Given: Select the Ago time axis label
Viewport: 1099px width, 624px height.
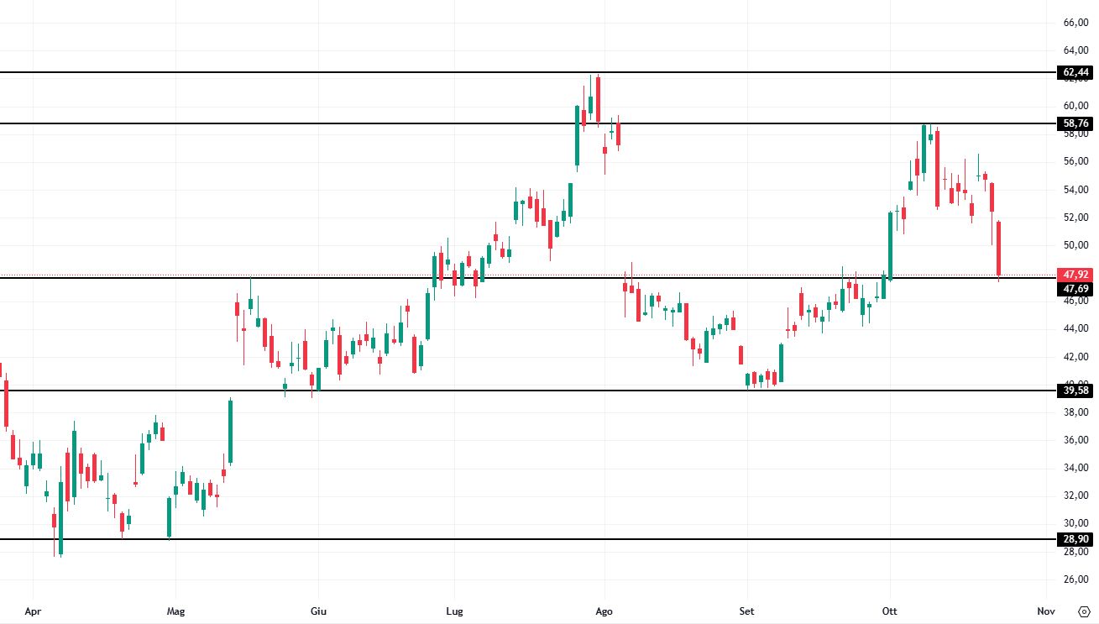Looking at the screenshot, I should (x=603, y=611).
